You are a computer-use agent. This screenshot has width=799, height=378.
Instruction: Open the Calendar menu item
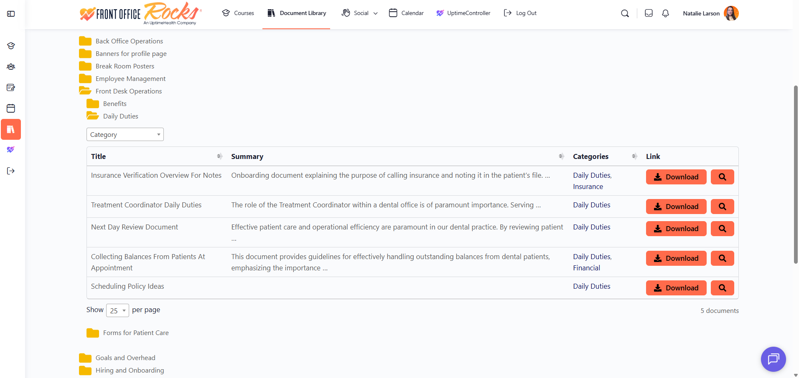(406, 13)
